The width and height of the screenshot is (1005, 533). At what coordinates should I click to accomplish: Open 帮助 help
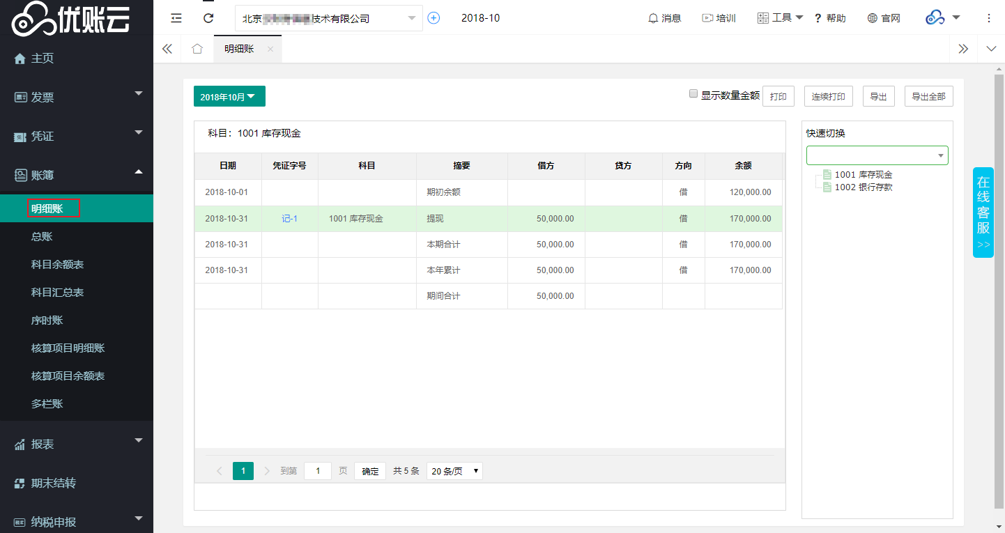[830, 18]
